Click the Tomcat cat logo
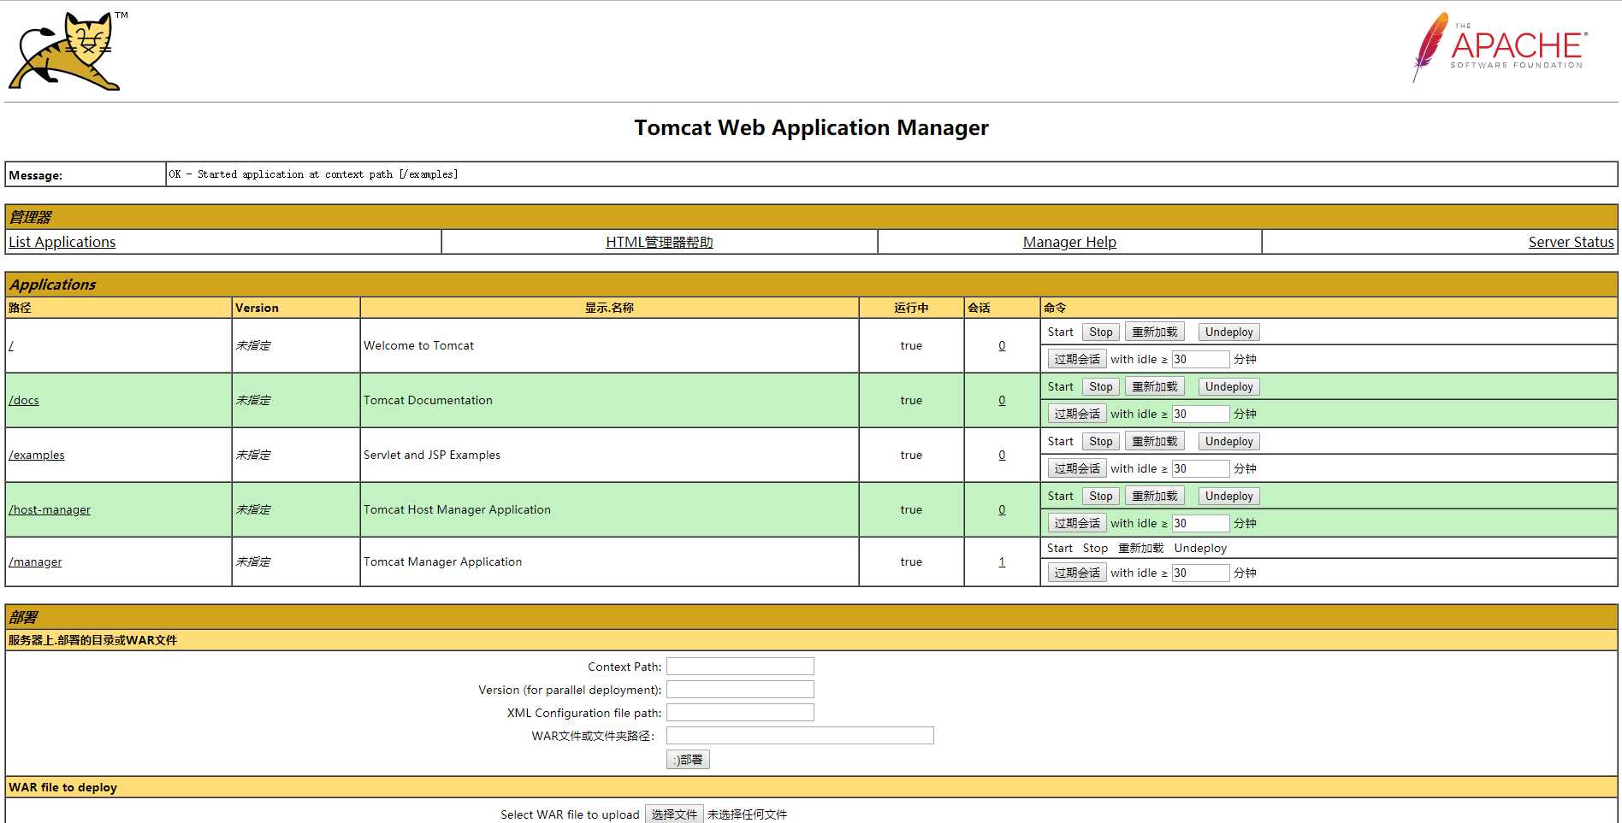This screenshot has width=1622, height=823. click(x=67, y=51)
